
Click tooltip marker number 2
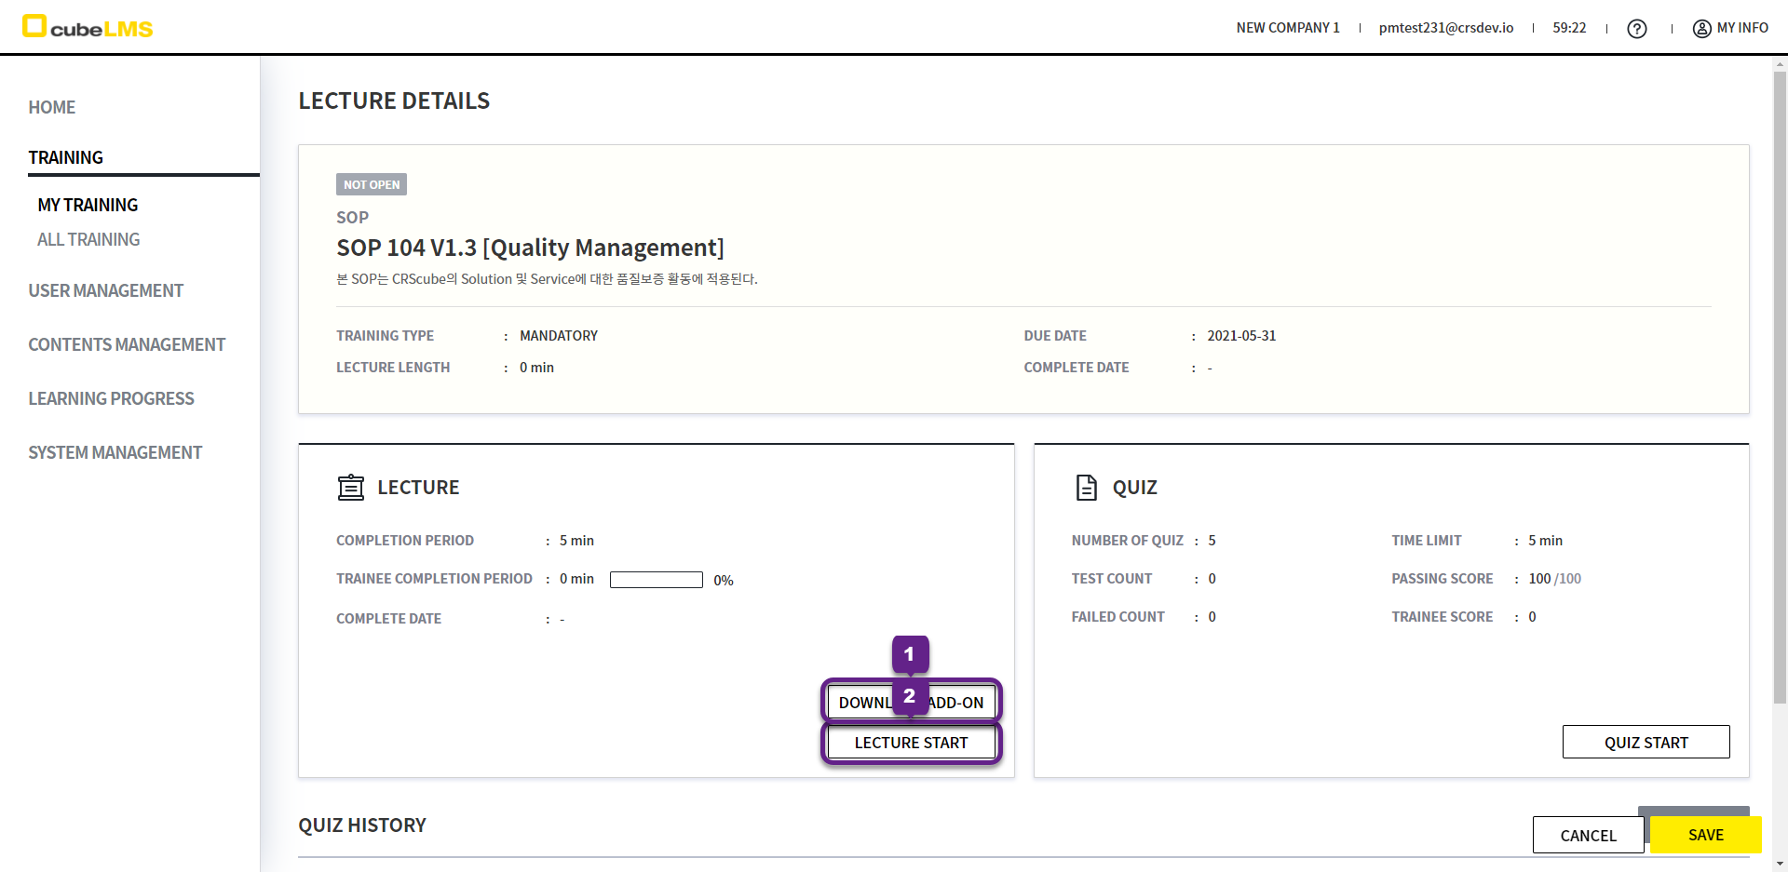[910, 696]
